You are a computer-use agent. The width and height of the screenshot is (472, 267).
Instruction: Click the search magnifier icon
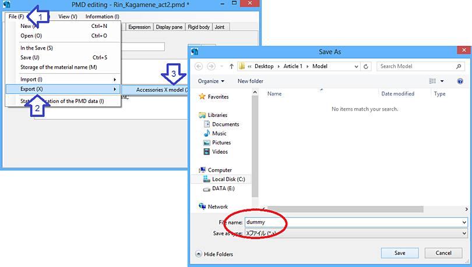(459, 66)
